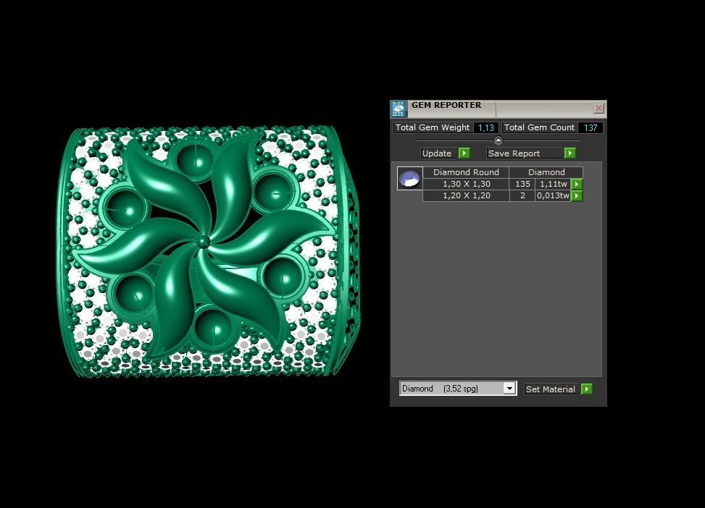Click green arrow for the 0,013tw row
Screen dimensions: 705x508
(x=577, y=196)
